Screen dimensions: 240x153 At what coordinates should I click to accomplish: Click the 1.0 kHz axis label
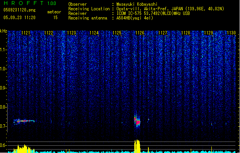pyautogui.click(x=3, y=69)
